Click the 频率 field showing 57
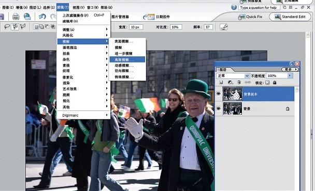This screenshot has height=191, width=315. click(208, 27)
